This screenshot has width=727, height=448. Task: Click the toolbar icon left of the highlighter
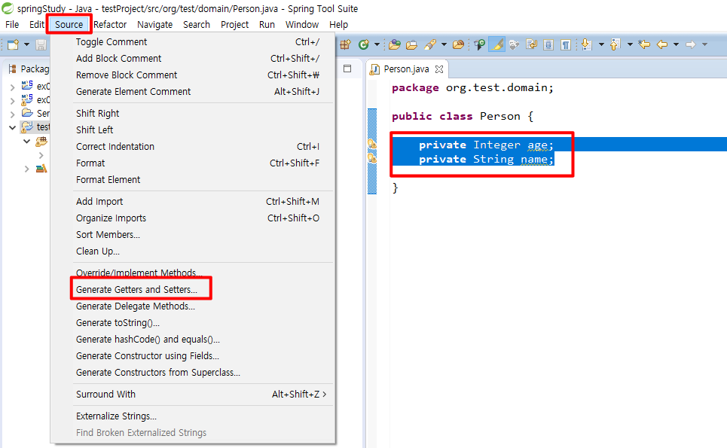click(479, 44)
